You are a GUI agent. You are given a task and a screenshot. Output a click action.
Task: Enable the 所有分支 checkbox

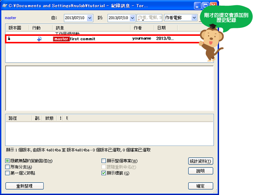point(8,167)
